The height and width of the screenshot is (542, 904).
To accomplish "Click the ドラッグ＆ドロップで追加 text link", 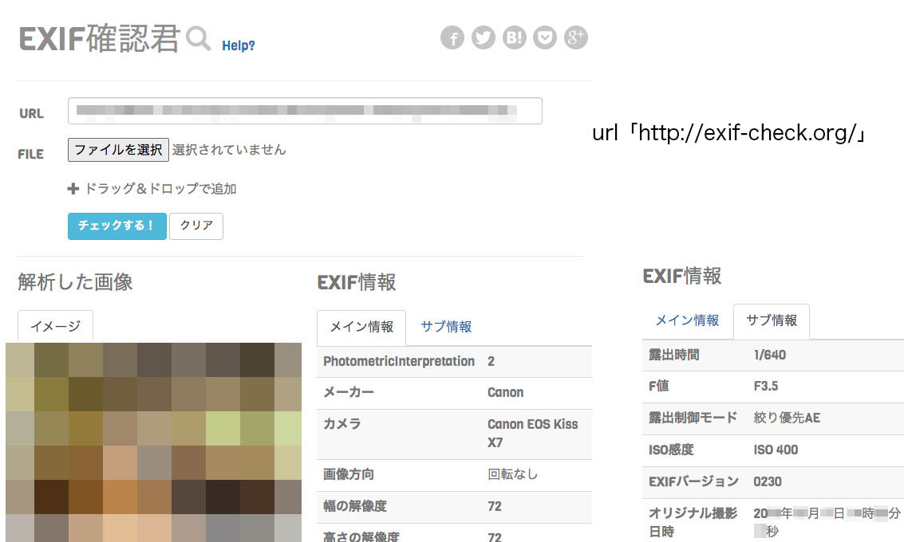I will tap(136, 188).
